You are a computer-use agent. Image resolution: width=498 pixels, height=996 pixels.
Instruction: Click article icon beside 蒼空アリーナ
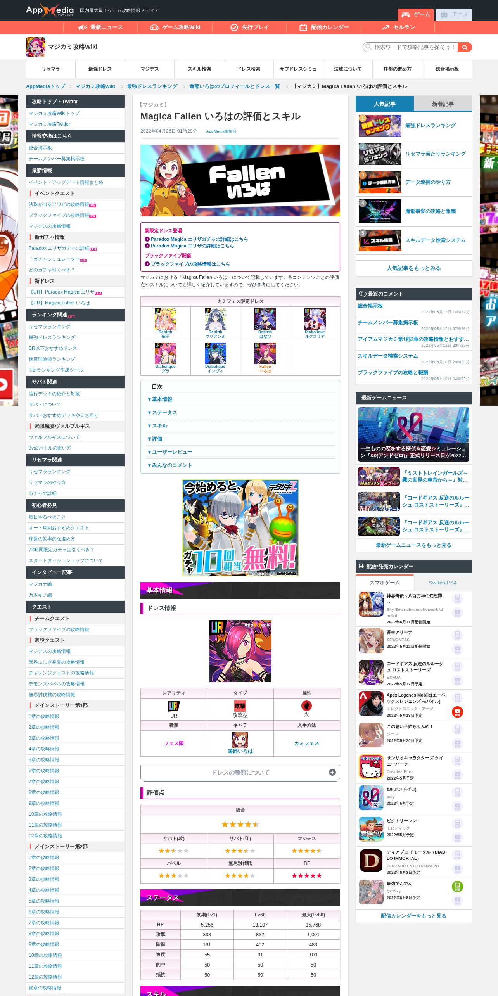coord(458,635)
